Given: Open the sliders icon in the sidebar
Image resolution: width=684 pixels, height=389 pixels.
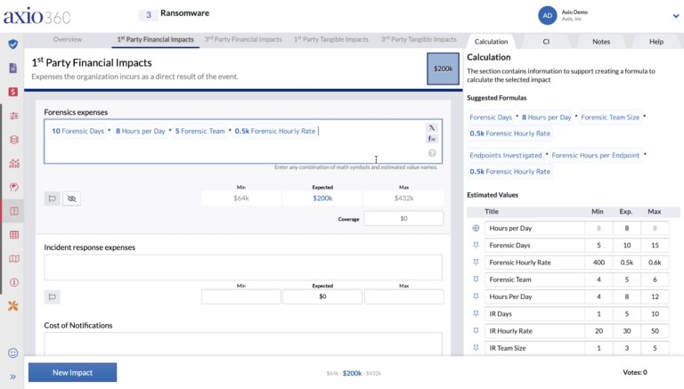Looking at the screenshot, I should [x=14, y=116].
